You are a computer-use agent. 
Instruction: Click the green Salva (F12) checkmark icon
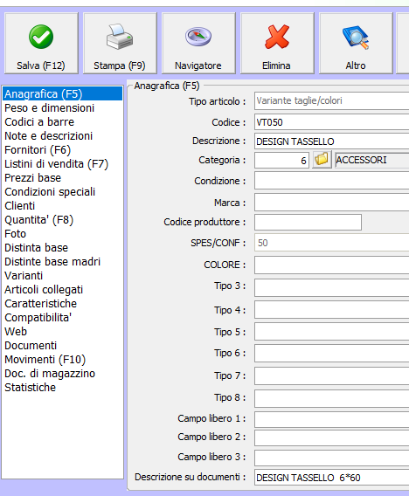[41, 37]
